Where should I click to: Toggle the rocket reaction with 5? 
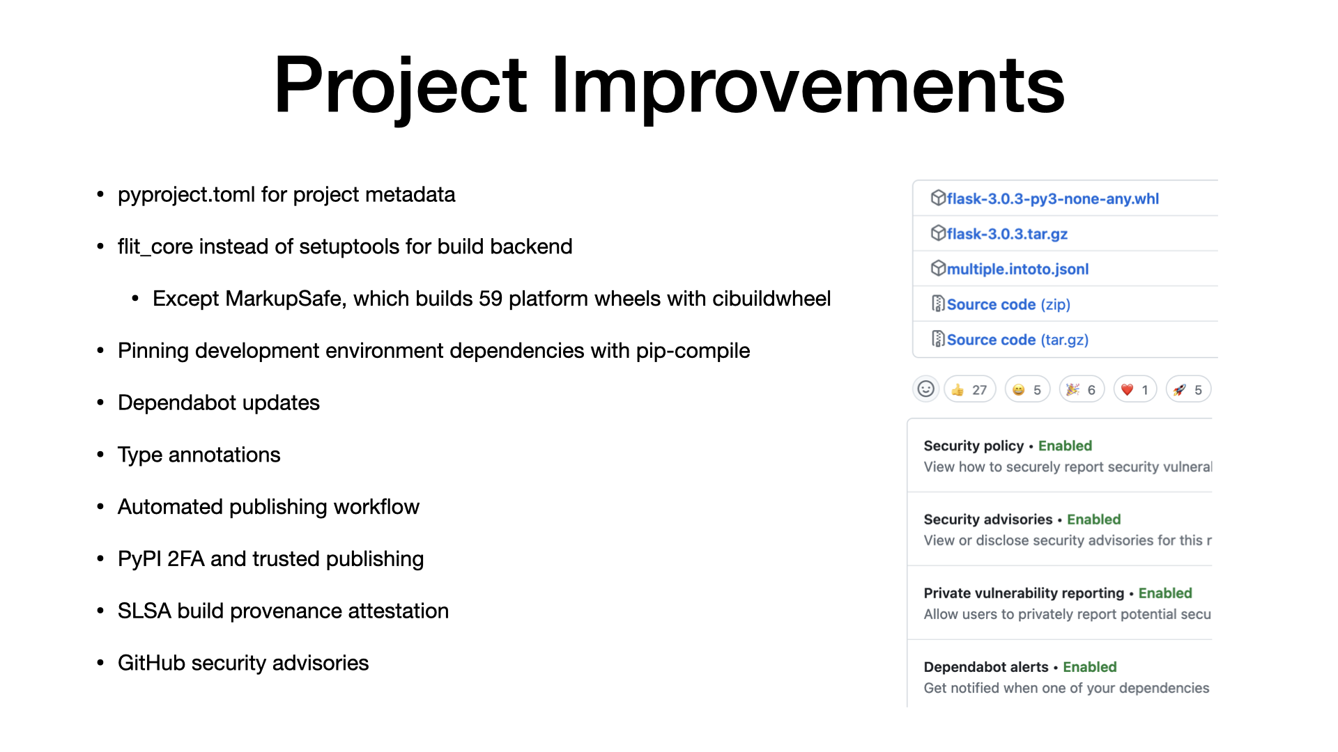pos(1188,389)
